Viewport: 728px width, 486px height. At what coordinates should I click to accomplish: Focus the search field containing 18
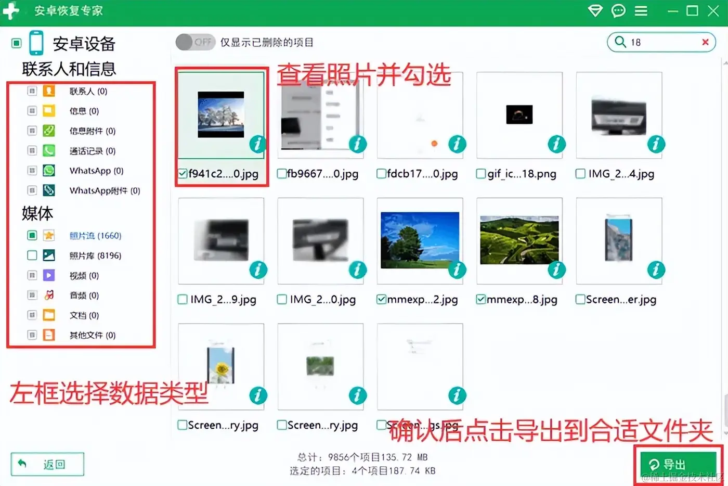coord(661,42)
